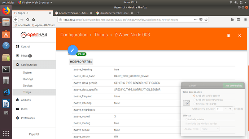This screenshot has height=139, width=249.
Task: Open Rules in sidebar
Action: (x=34, y=109)
